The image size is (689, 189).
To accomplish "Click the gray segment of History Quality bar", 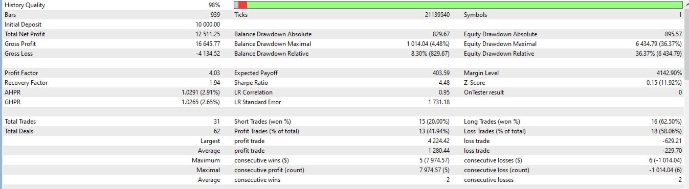I will [236, 5].
